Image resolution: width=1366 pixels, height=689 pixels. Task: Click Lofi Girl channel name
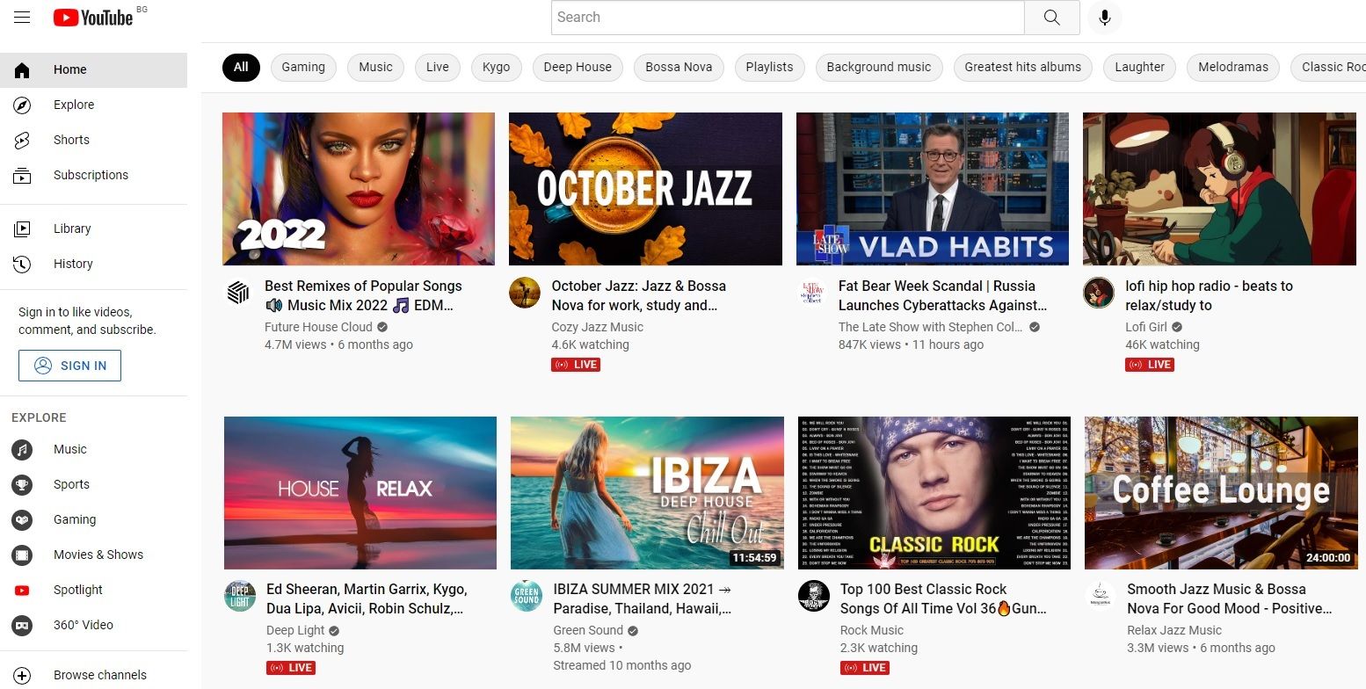pos(1146,327)
